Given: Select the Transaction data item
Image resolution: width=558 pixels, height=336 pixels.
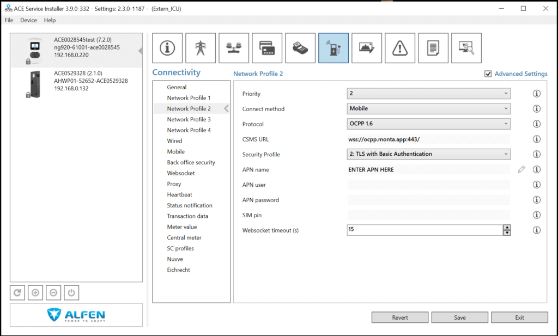Looking at the screenshot, I should (x=187, y=216).
